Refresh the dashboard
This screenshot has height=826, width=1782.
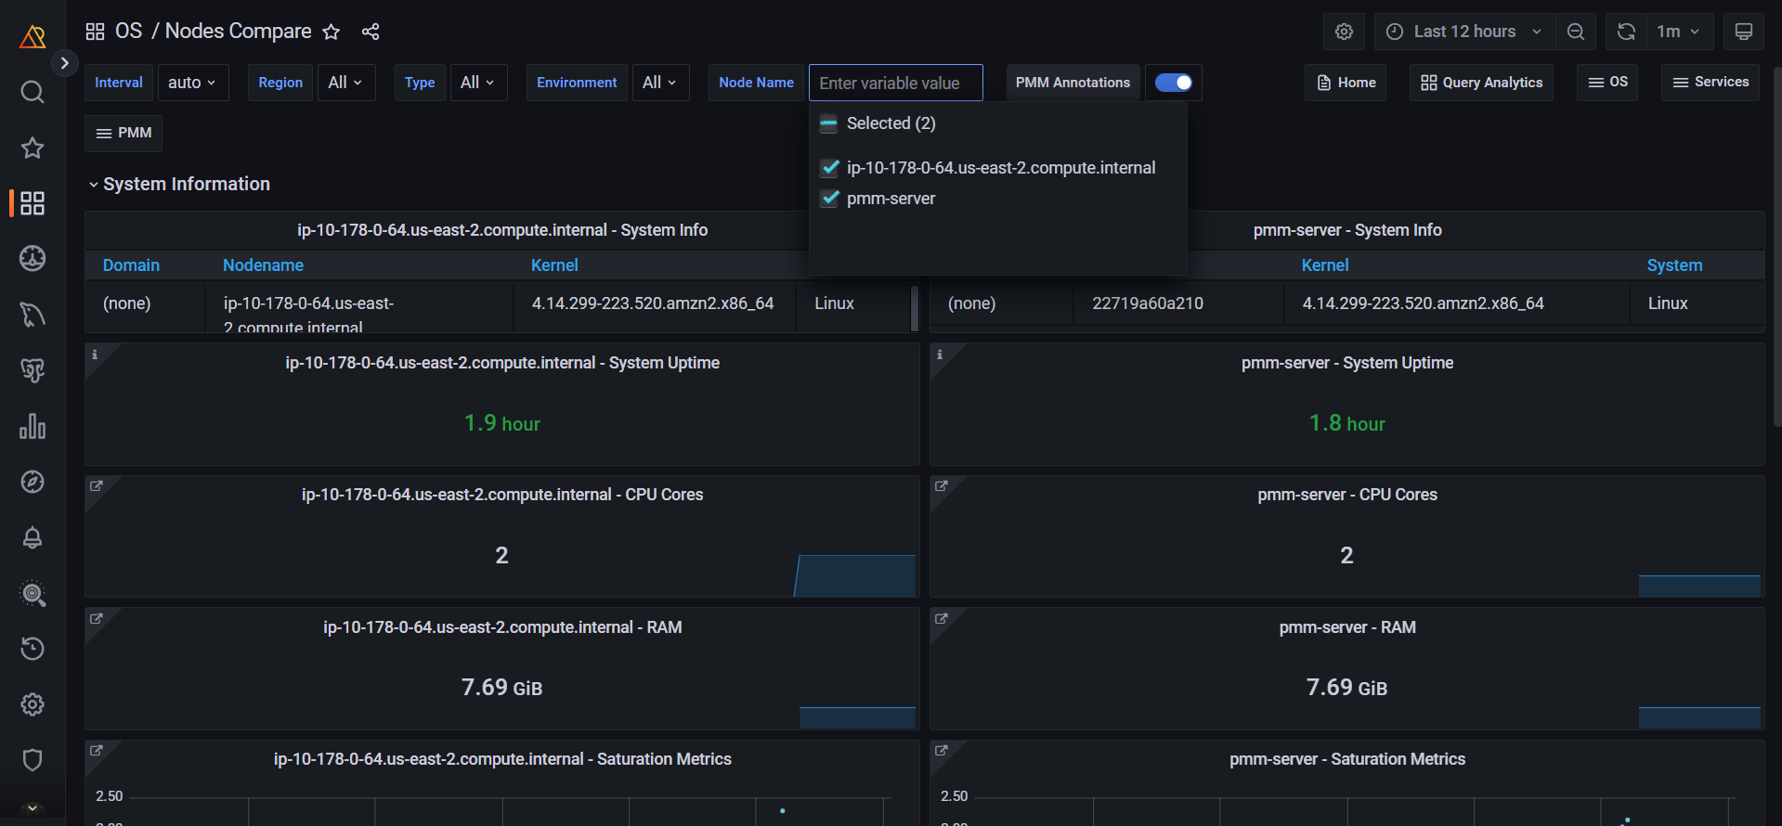[1626, 32]
